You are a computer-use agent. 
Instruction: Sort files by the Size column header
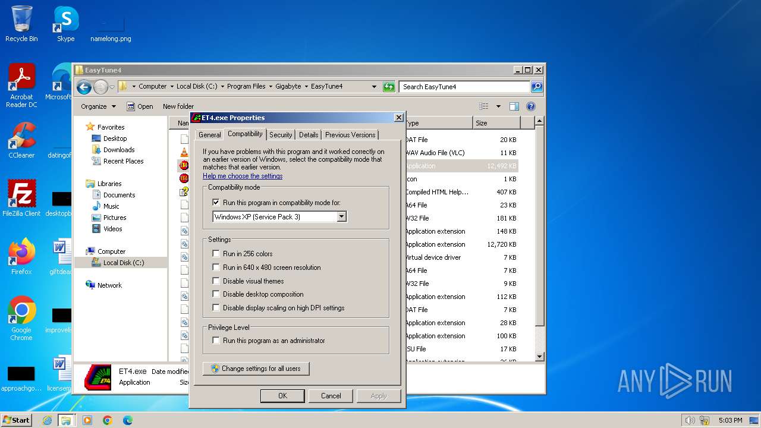point(496,123)
